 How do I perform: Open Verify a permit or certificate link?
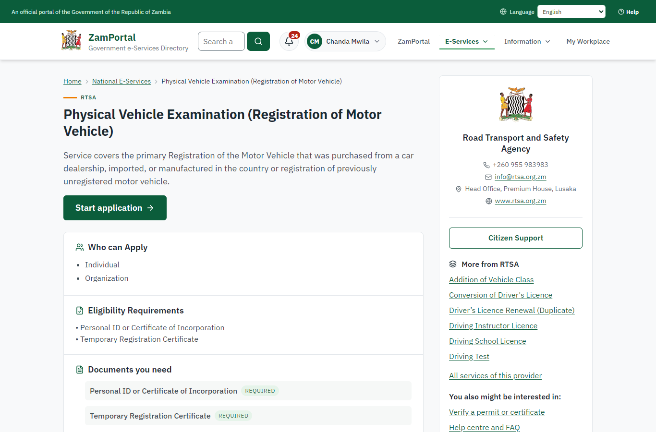[x=497, y=412]
